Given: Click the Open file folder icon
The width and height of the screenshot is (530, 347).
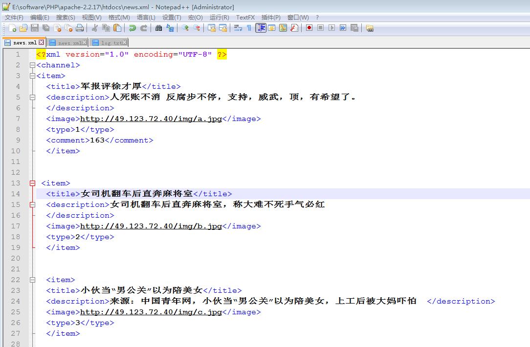Looking at the screenshot, I should click(23, 28).
